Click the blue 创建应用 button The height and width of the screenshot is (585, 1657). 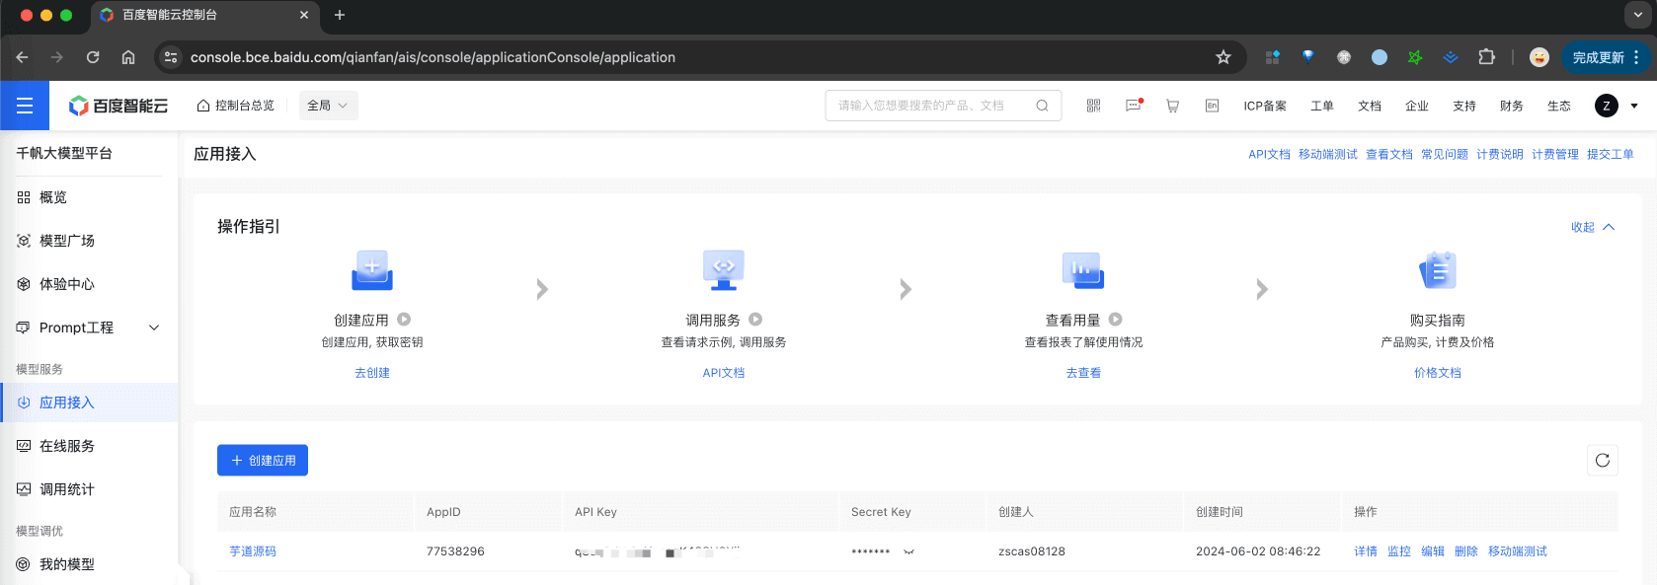click(263, 460)
